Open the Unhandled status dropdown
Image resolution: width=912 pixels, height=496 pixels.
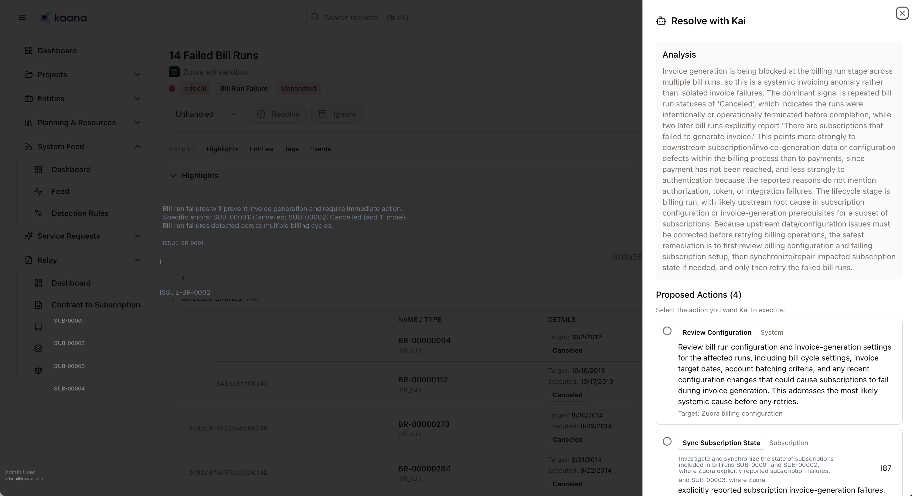click(206, 114)
